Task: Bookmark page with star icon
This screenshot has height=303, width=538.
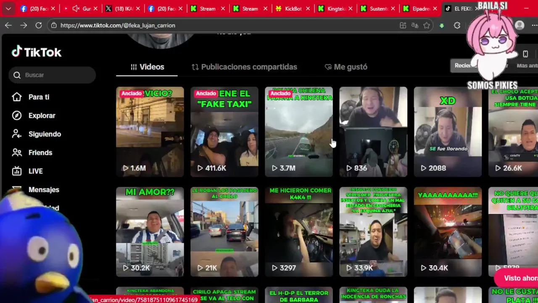Action: click(x=427, y=25)
